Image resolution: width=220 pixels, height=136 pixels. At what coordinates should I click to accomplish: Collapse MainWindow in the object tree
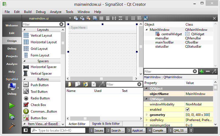pyautogui.click(x=146, y=29)
